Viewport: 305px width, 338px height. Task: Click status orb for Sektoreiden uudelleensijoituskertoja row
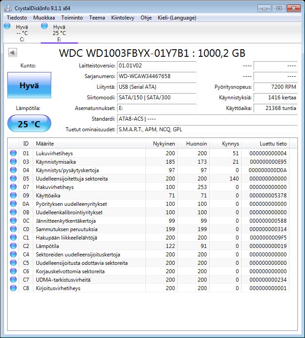point(13,254)
